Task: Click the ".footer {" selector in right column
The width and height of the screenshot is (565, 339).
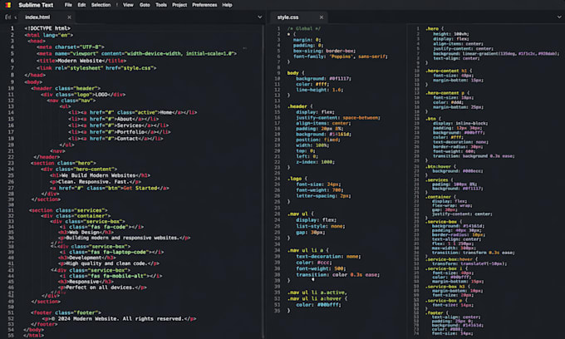Action: click(x=437, y=312)
